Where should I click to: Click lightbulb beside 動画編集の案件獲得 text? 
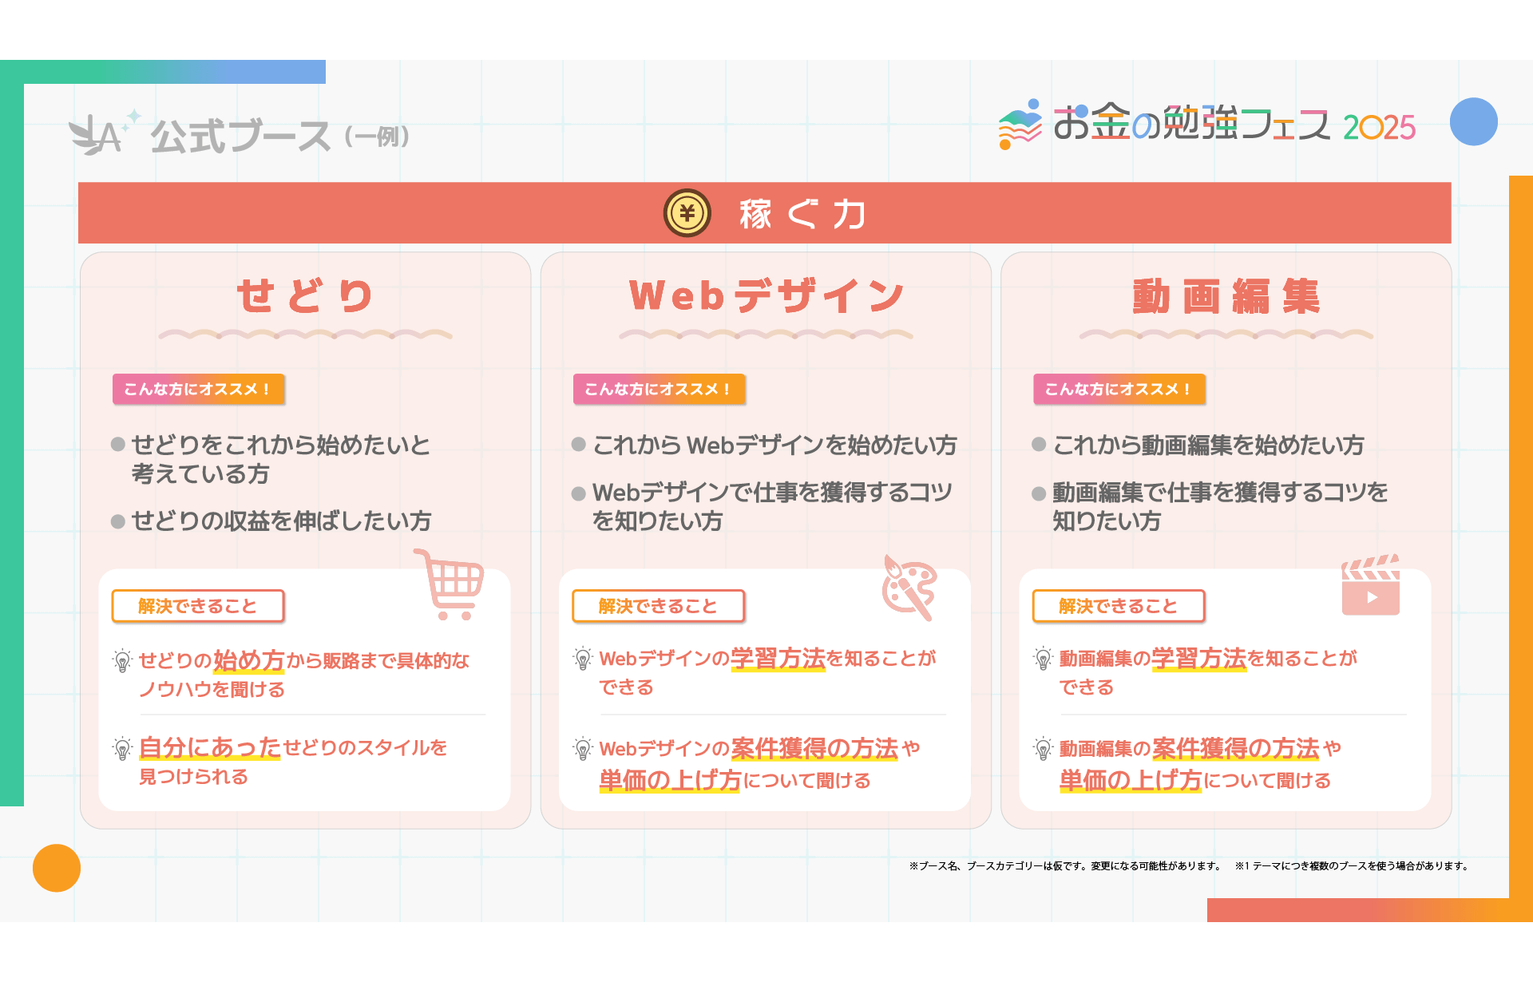(1043, 749)
